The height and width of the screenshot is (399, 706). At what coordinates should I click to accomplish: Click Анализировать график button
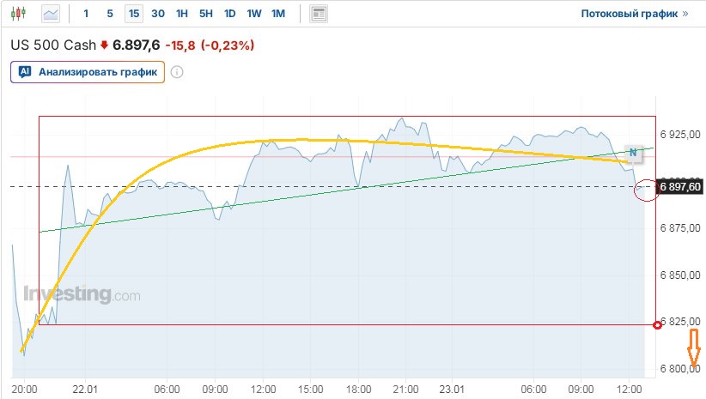[x=88, y=72]
